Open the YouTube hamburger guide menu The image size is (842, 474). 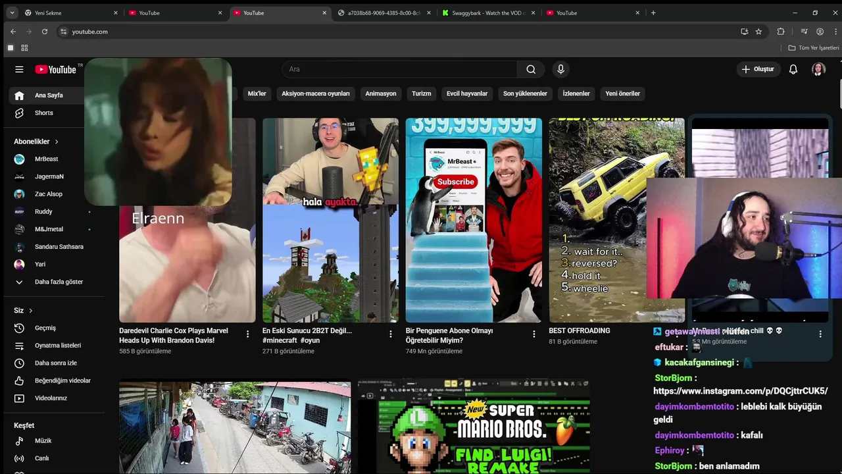click(x=19, y=69)
